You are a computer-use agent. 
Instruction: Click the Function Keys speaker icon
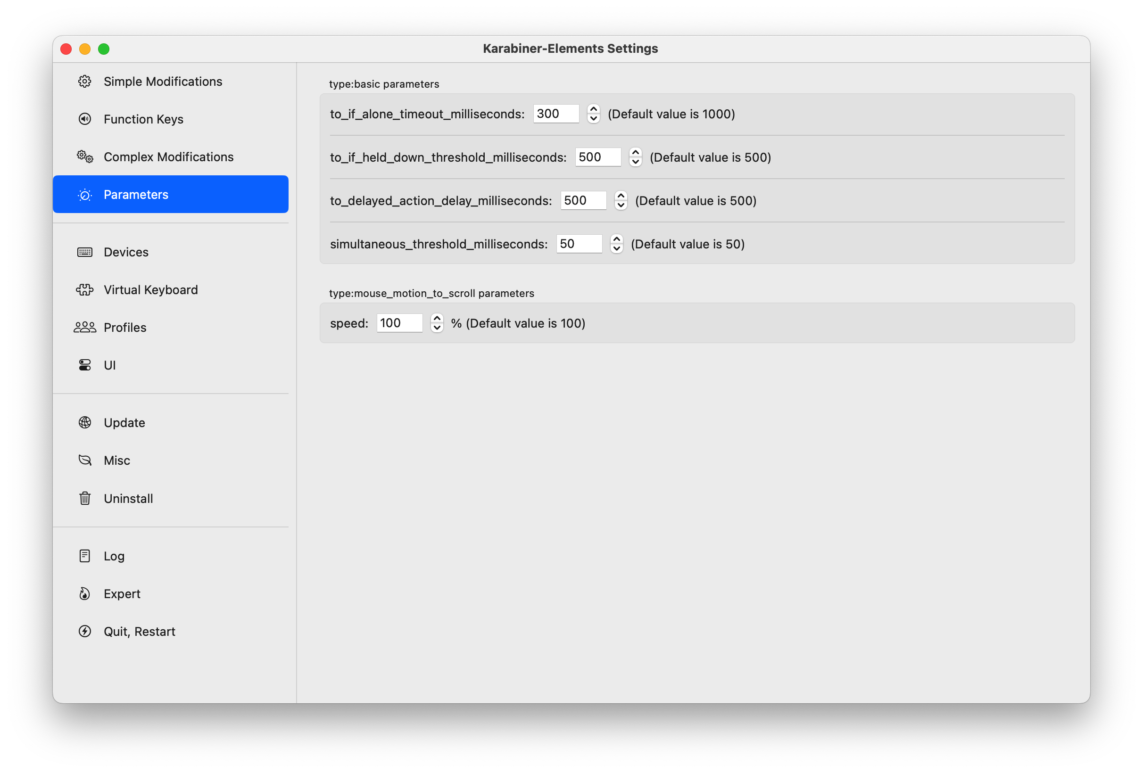coord(84,119)
